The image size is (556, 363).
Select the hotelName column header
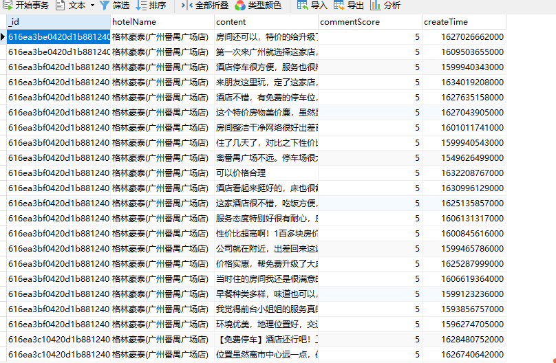[x=162, y=22]
